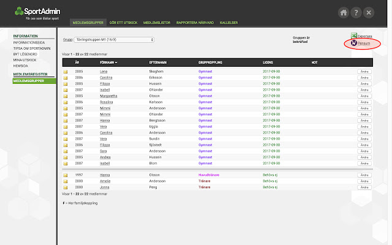Click envelope icon for Vera Sundin
Screen dimensions: 392x245
[66, 139]
